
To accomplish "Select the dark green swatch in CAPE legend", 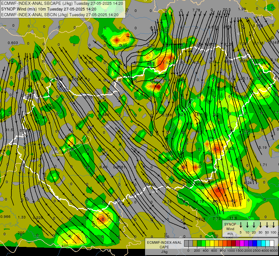I will pyautogui.click(x=199, y=243).
